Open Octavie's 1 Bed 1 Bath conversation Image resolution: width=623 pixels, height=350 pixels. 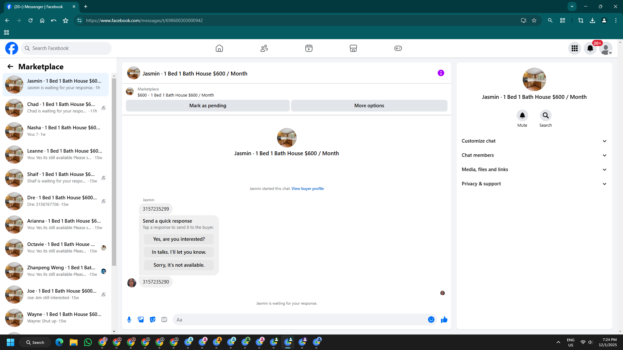point(56,248)
